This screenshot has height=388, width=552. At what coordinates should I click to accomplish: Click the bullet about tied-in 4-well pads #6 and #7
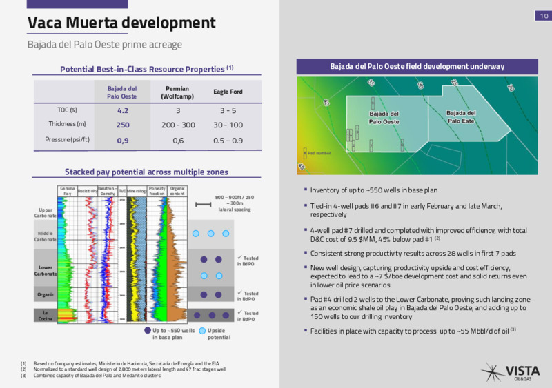click(406, 210)
